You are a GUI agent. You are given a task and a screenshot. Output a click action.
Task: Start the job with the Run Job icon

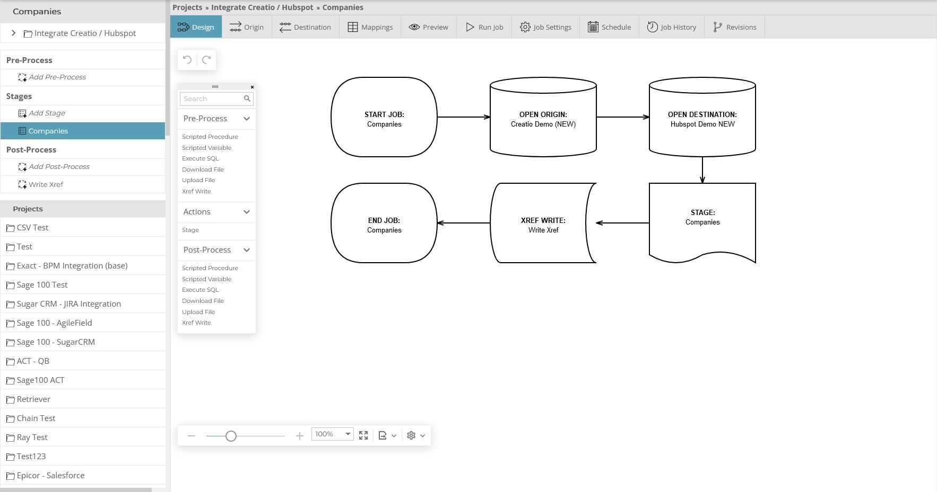point(470,26)
